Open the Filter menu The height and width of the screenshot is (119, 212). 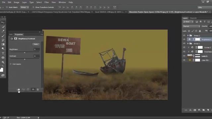[47, 2]
